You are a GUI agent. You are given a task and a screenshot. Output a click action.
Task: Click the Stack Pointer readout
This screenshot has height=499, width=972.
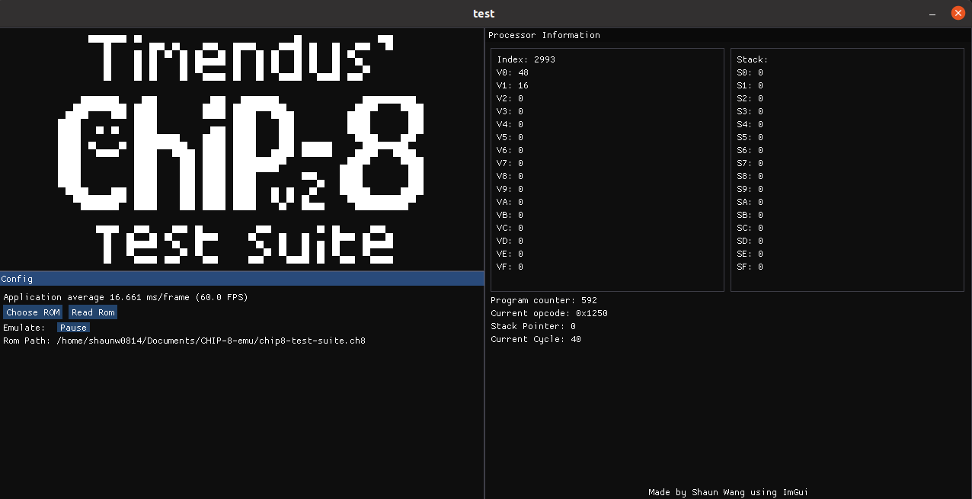tap(533, 326)
